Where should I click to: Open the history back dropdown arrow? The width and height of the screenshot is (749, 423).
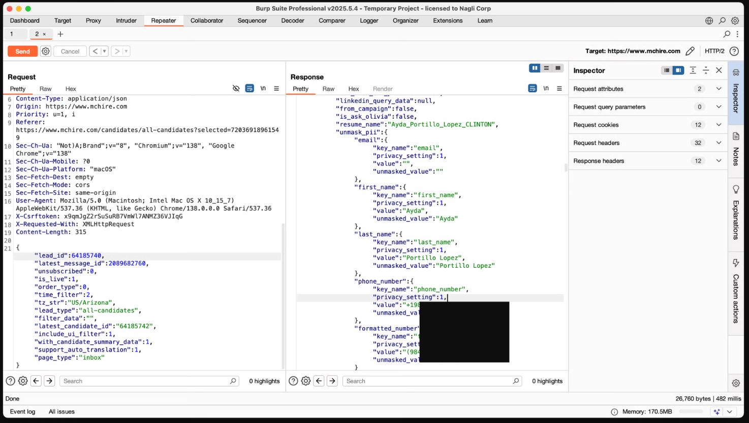click(104, 51)
